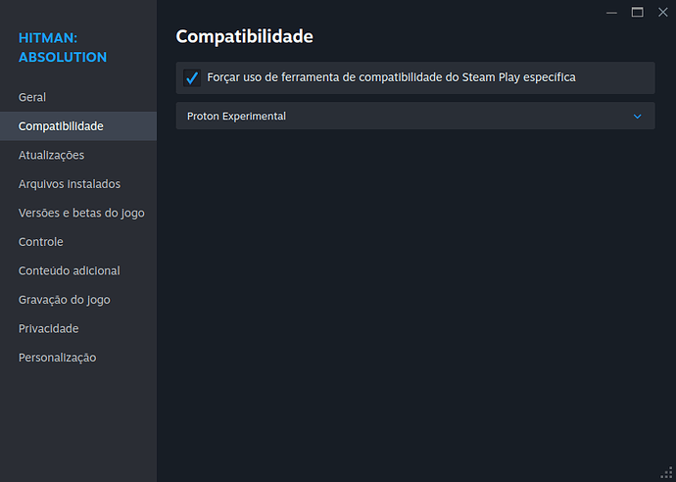Open the Arquivos instalados tab
This screenshot has height=482, width=676.
(78, 183)
